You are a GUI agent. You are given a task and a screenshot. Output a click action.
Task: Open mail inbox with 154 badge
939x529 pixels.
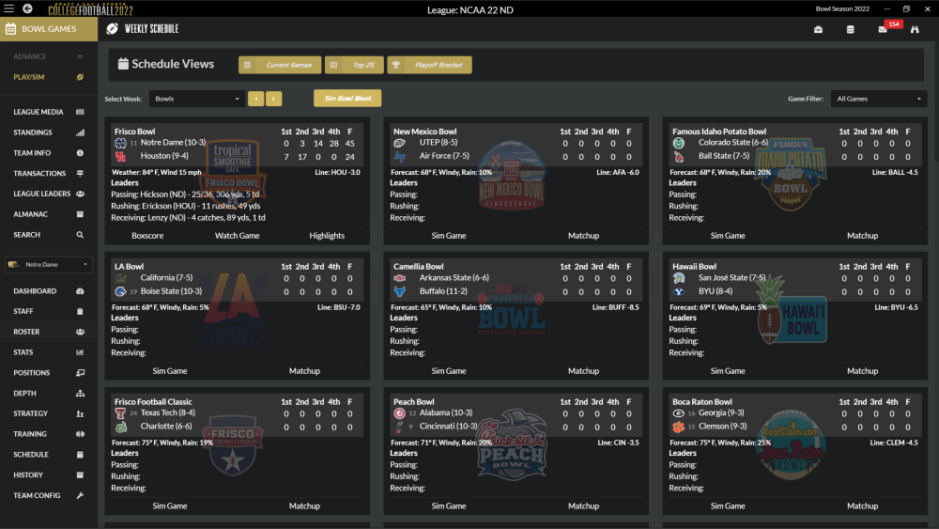tap(883, 29)
